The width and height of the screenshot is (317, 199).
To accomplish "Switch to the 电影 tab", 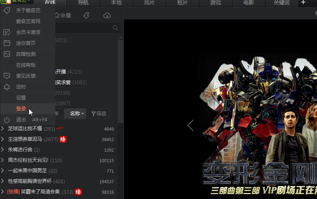I will click(x=249, y=3).
